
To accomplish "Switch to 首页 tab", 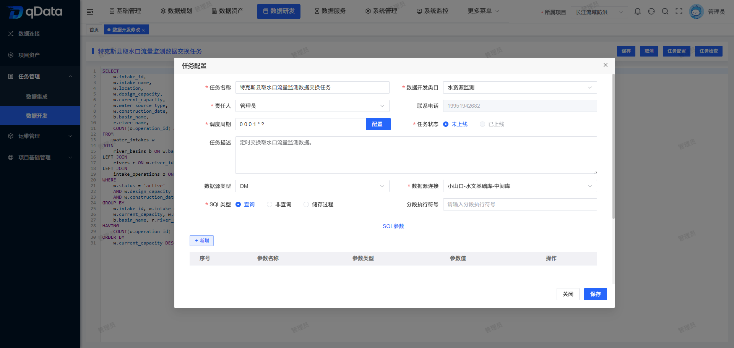I will coord(94,30).
